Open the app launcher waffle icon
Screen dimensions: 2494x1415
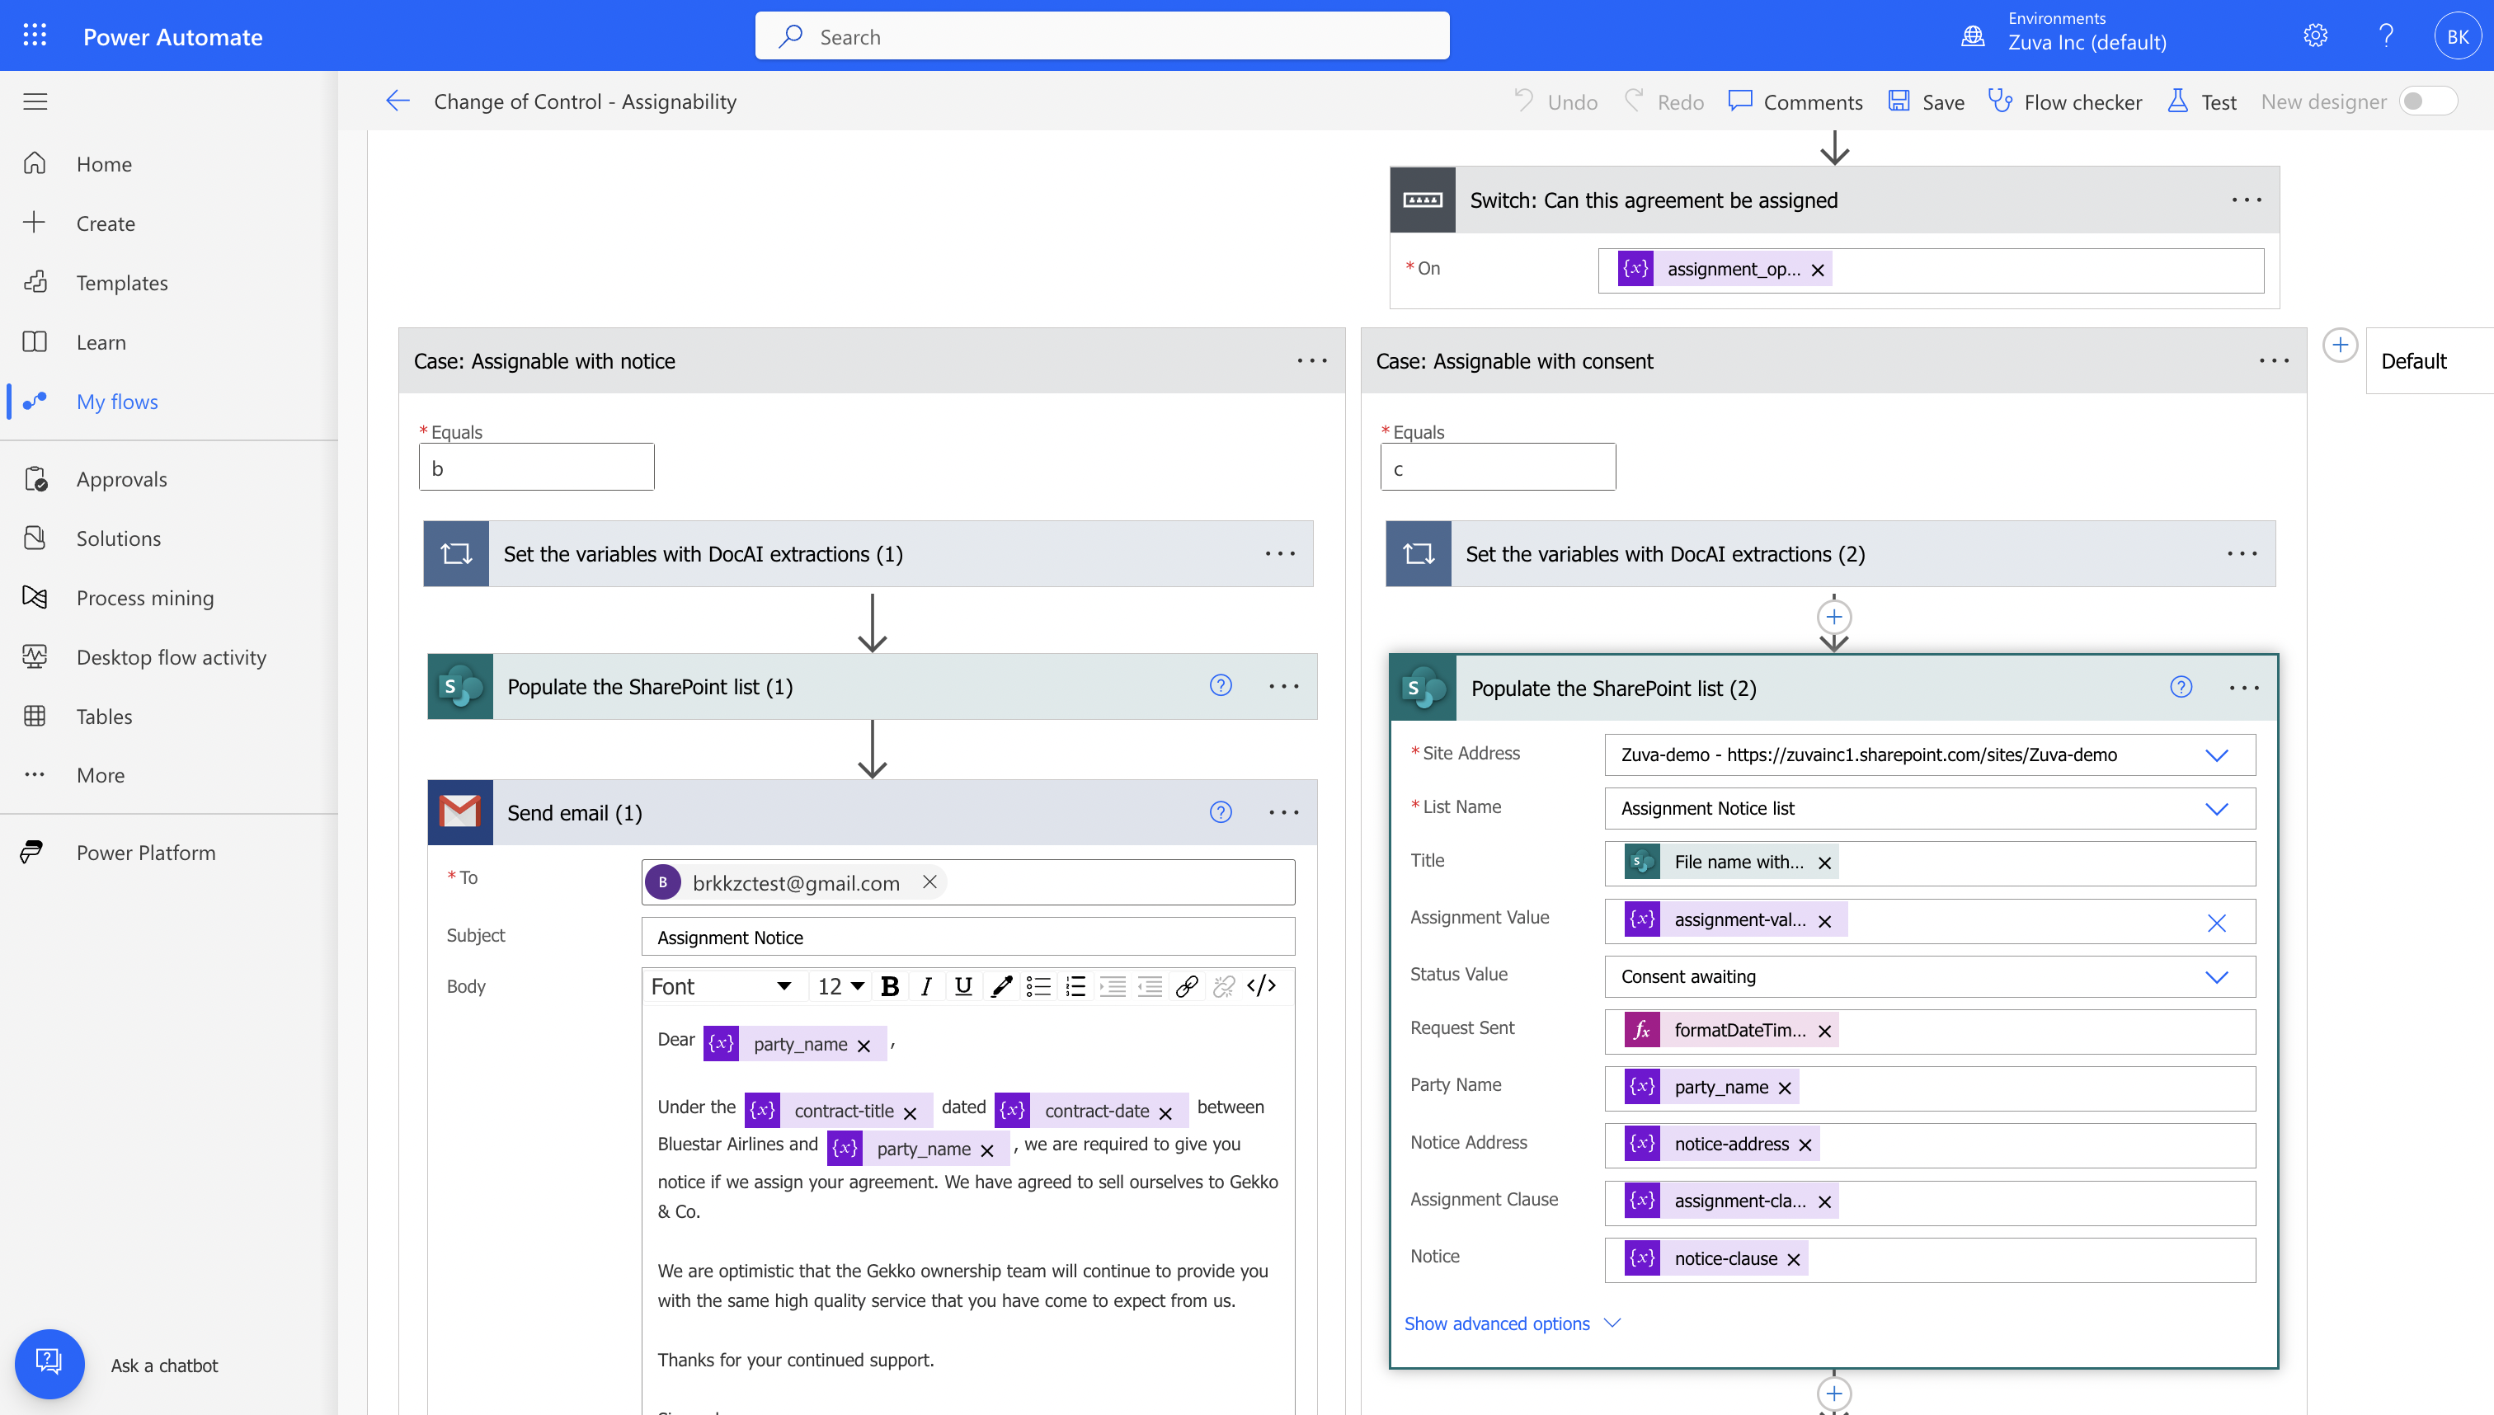tap(35, 36)
